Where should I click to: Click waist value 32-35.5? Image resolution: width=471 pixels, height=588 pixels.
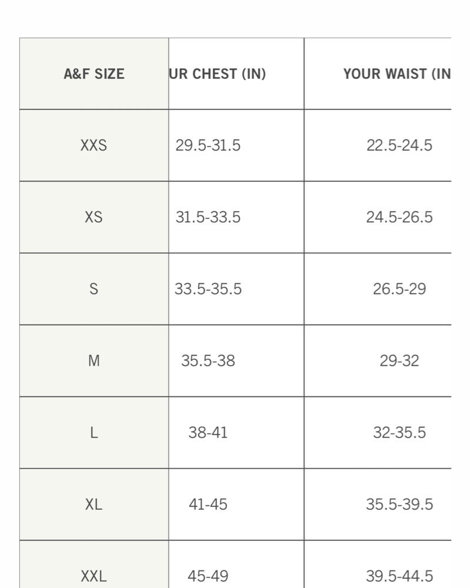(x=399, y=433)
